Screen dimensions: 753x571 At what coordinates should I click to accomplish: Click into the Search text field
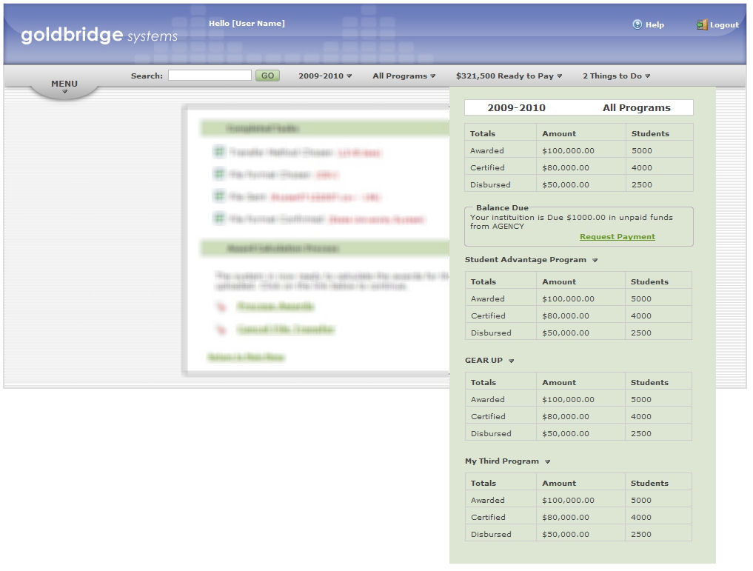pyautogui.click(x=210, y=76)
